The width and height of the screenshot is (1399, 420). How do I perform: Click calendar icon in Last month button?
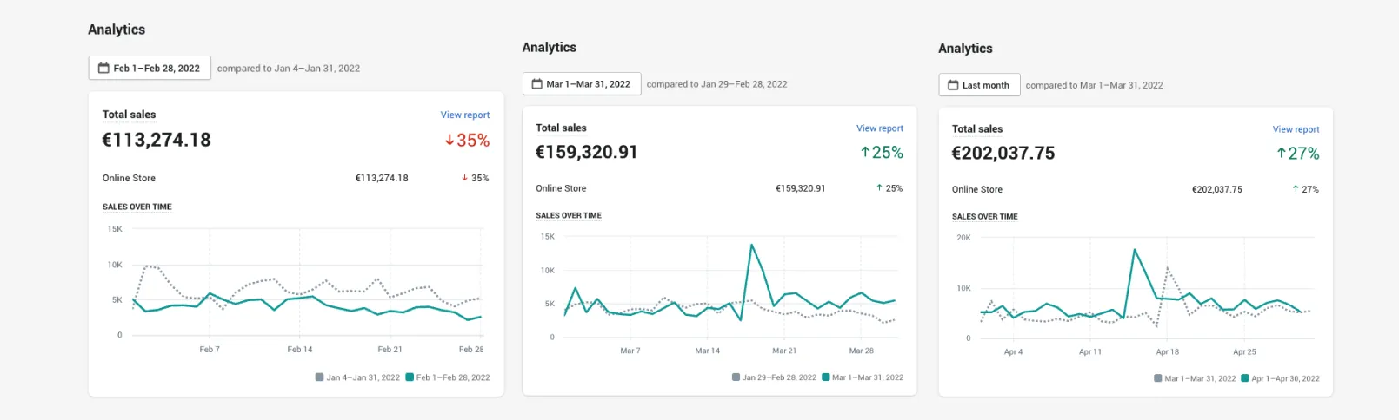point(953,85)
